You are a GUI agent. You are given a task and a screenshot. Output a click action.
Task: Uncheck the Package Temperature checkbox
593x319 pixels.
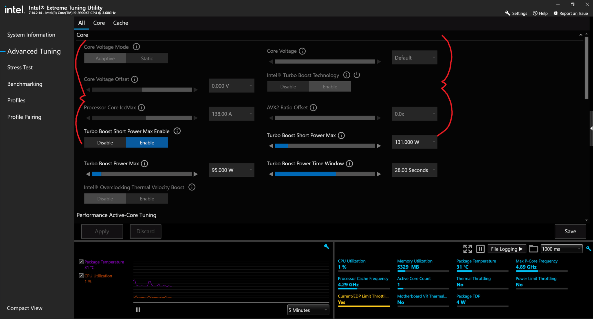pos(81,262)
